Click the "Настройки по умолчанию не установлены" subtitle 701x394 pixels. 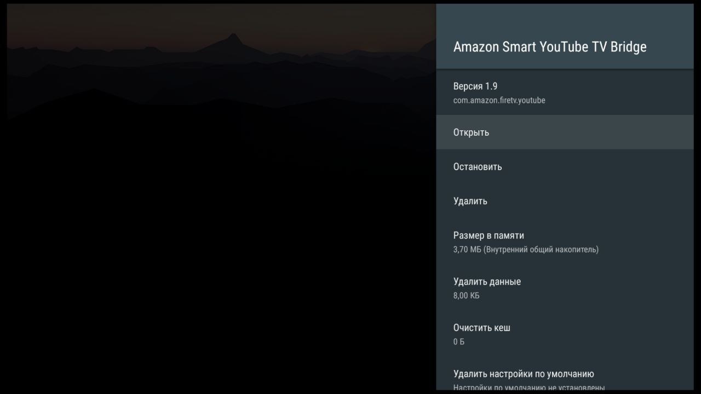[x=528, y=387]
